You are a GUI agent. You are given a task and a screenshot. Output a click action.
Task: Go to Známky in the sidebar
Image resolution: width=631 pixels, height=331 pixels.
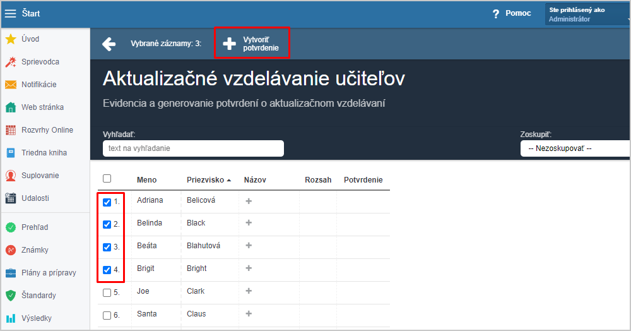[x=35, y=250]
